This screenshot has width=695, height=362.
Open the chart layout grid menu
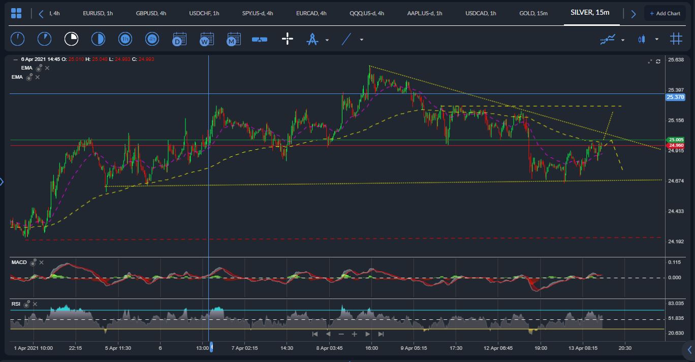tap(16, 14)
